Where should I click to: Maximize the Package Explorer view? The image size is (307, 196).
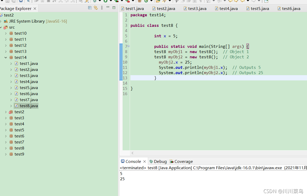pos(114,8)
